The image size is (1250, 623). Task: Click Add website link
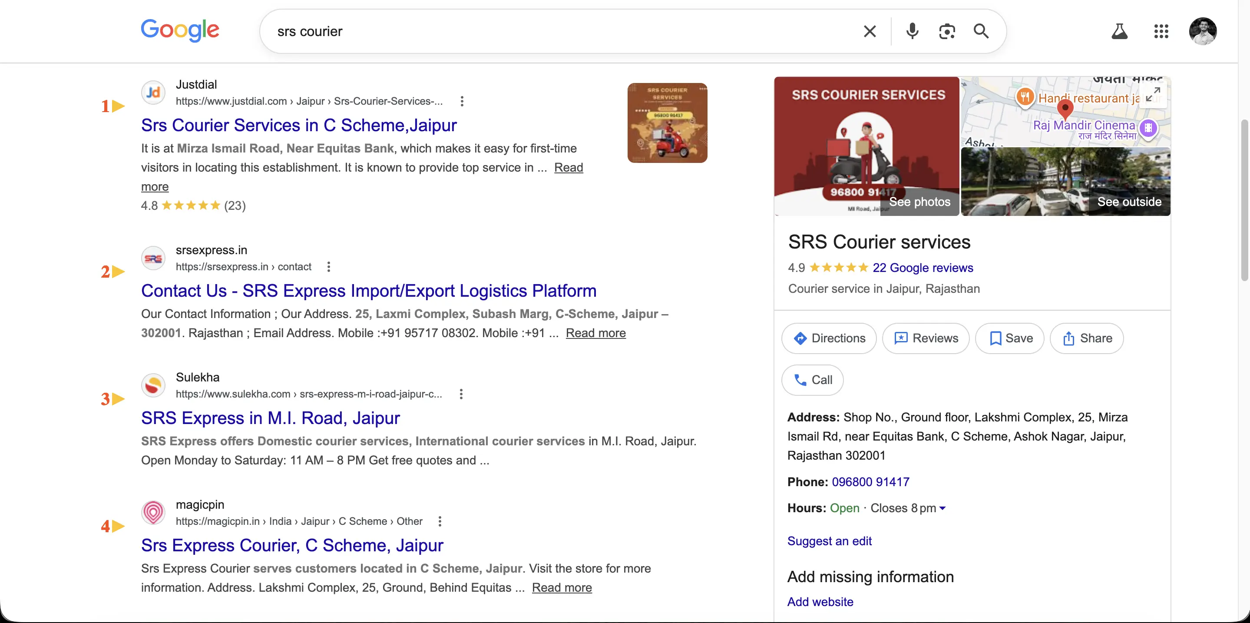tap(820, 602)
